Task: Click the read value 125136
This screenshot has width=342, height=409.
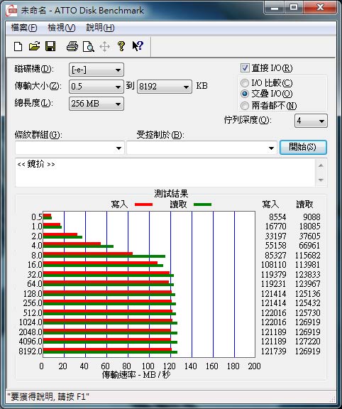Action: [307, 293]
